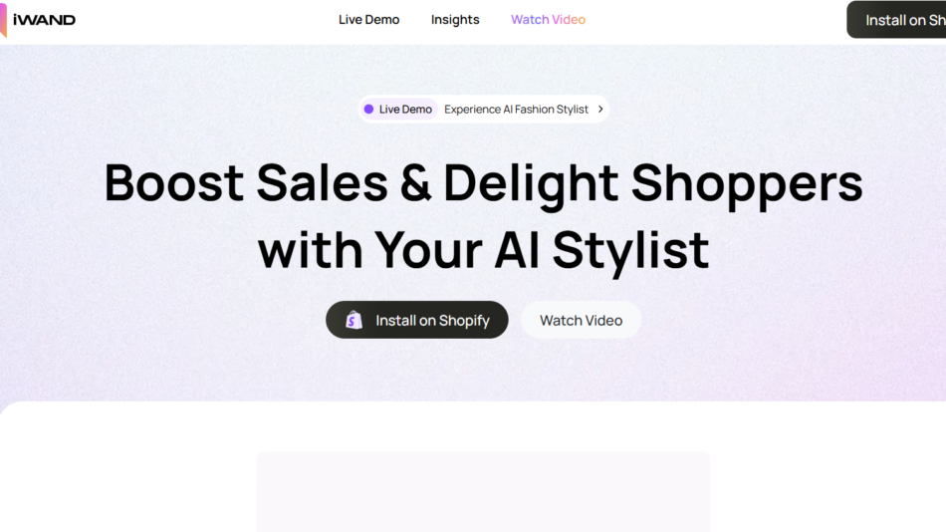This screenshot has height=532, width=946.
Task: Select the gradient Watch Video nav link
Action: point(548,19)
